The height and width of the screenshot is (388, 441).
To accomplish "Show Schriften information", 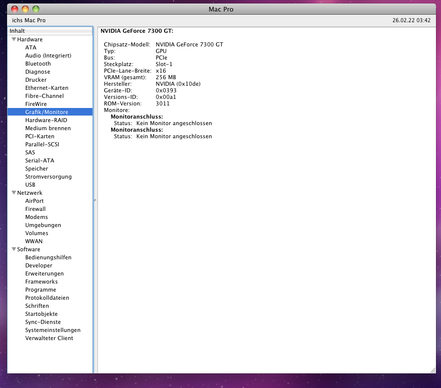I will (37, 306).
